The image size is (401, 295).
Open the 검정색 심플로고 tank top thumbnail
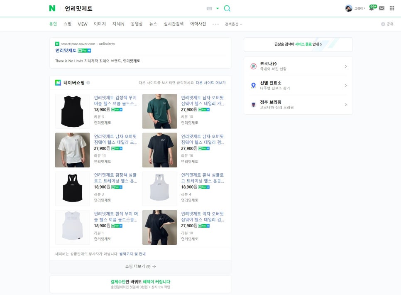point(72,189)
